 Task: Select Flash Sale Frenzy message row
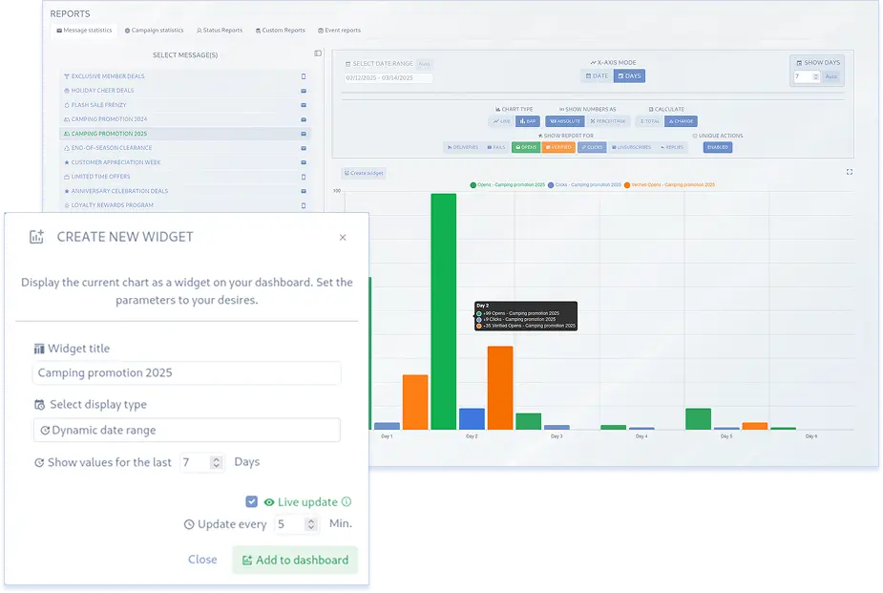[184, 105]
